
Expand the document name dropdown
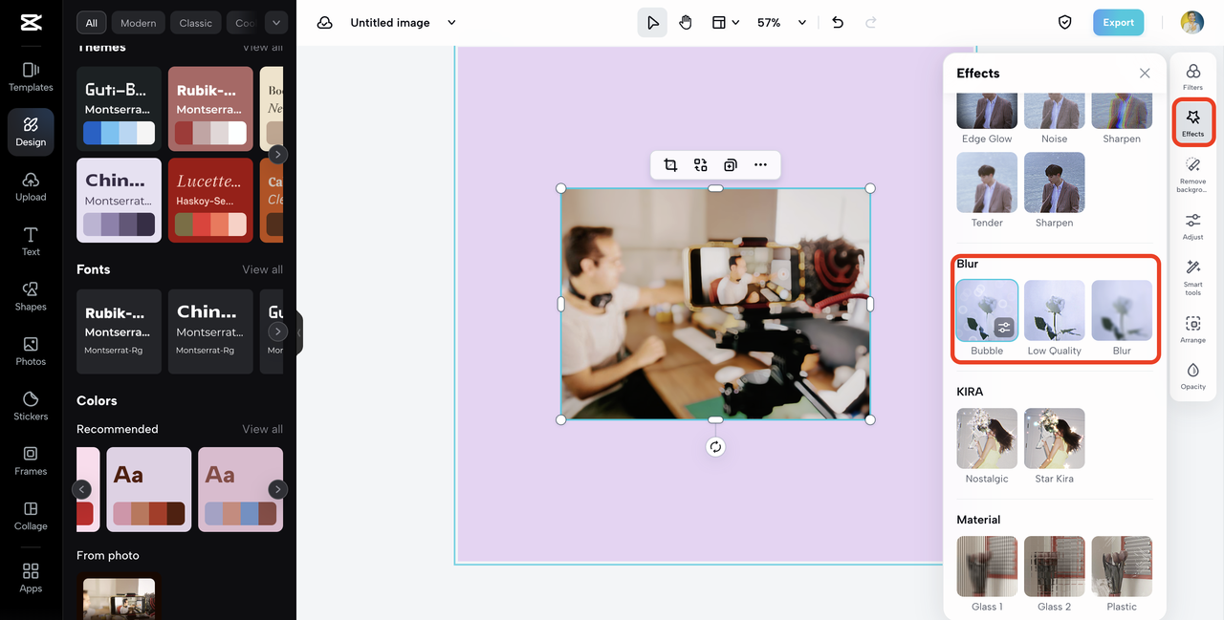452,23
